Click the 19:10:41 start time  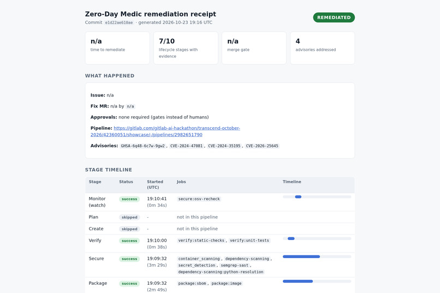tap(157, 199)
